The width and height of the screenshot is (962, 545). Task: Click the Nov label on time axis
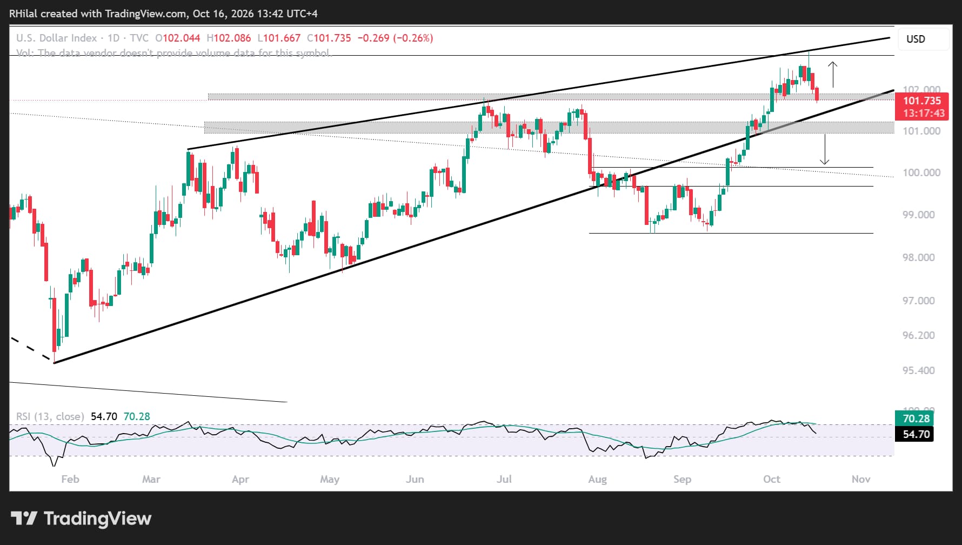click(x=861, y=479)
